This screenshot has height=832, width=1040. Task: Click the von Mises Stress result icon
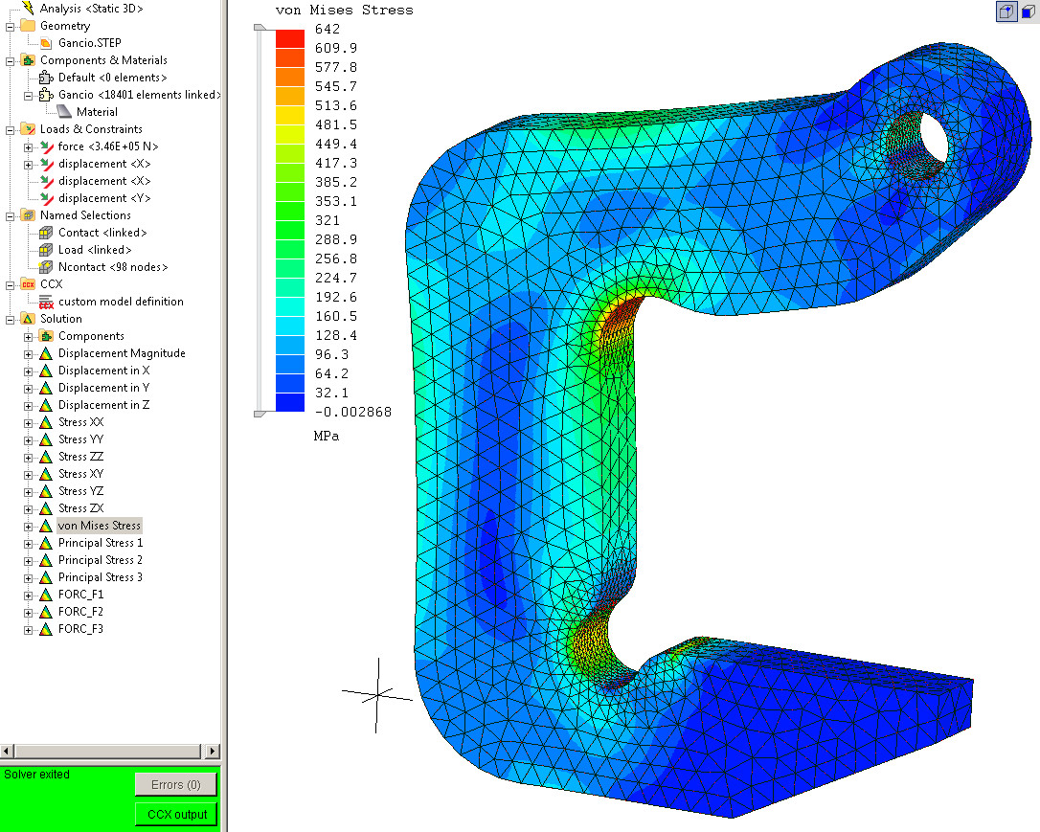pos(46,526)
